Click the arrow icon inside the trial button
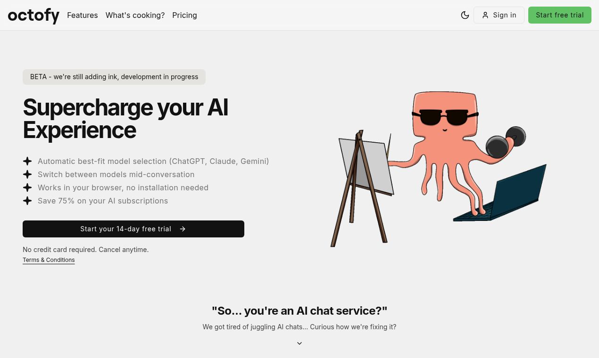The height and width of the screenshot is (358, 599). tap(183, 229)
